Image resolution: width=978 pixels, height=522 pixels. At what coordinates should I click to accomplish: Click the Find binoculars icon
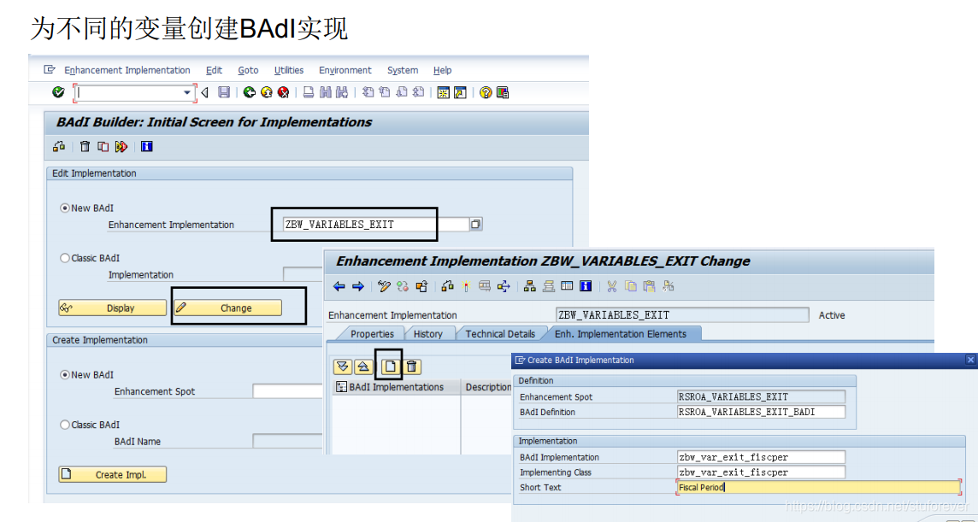pos(325,92)
